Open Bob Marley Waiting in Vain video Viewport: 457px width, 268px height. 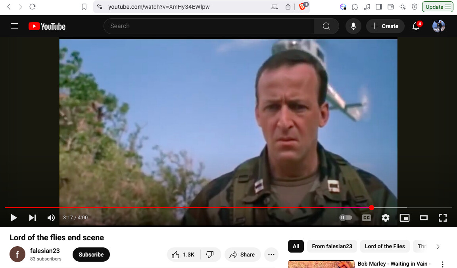(394, 264)
